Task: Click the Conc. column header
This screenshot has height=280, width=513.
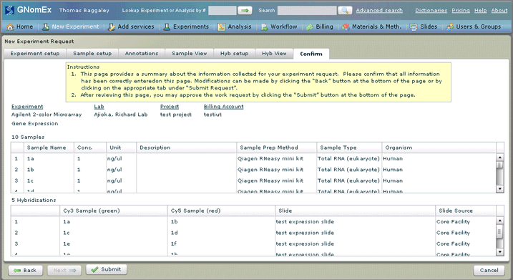Action: [x=90, y=148]
